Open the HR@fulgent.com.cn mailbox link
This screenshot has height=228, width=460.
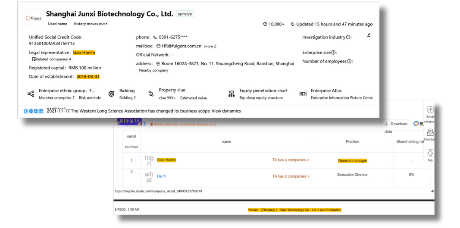[x=181, y=46]
